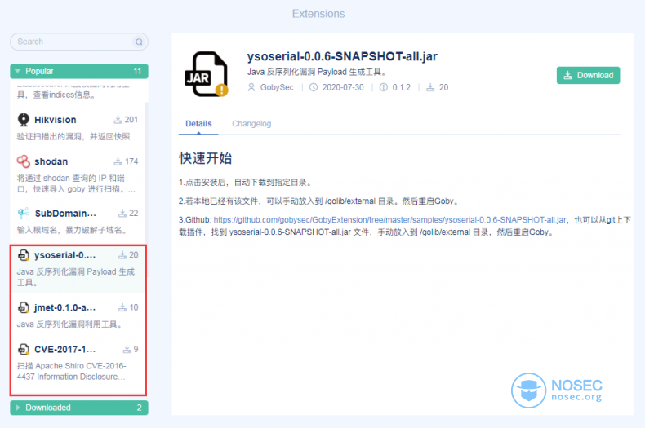Switch to the Changelog tab
The height and width of the screenshot is (428, 645).
click(251, 124)
